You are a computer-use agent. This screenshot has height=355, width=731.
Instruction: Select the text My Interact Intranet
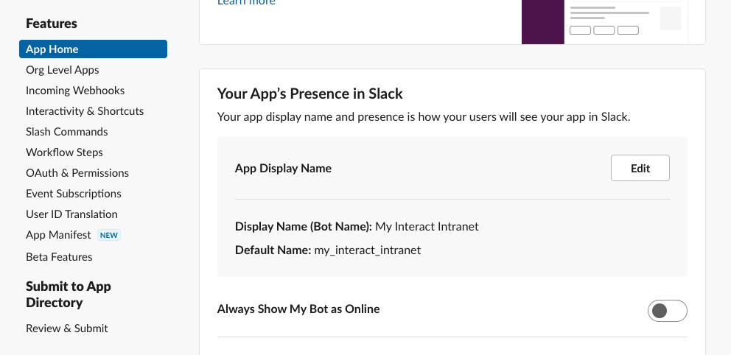(x=427, y=226)
